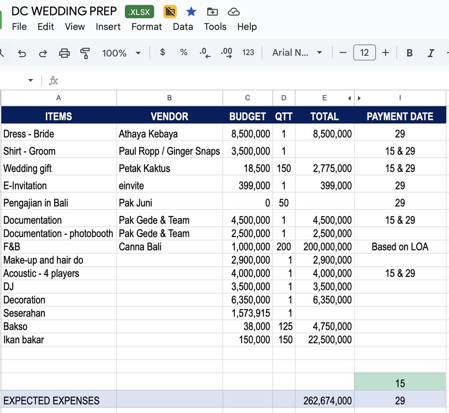
Task: Open more number formats 123
Action: pos(248,52)
